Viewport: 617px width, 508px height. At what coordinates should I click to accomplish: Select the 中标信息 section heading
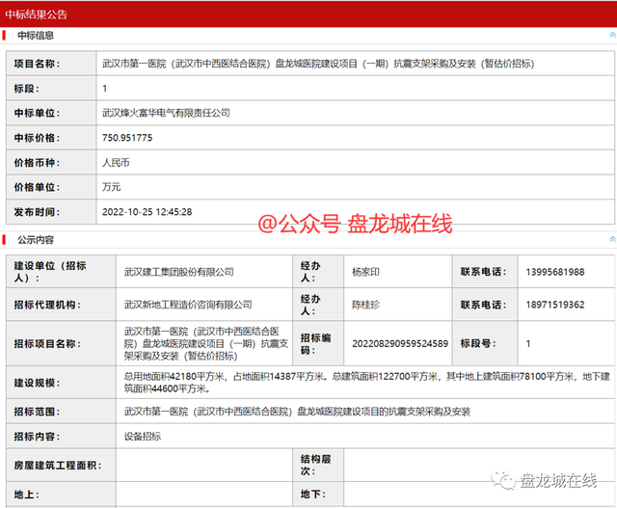point(36,36)
